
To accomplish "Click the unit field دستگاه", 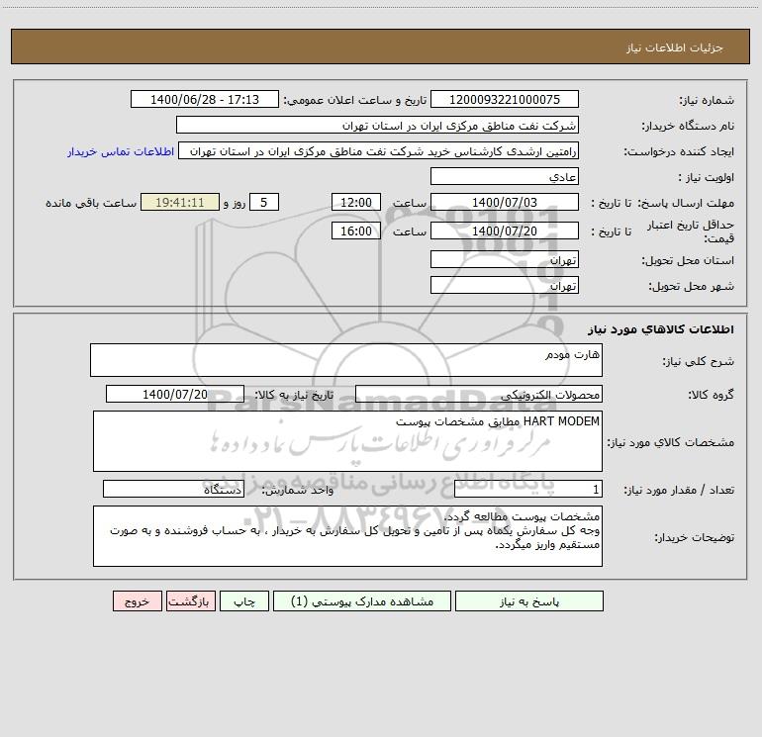I will [173, 489].
